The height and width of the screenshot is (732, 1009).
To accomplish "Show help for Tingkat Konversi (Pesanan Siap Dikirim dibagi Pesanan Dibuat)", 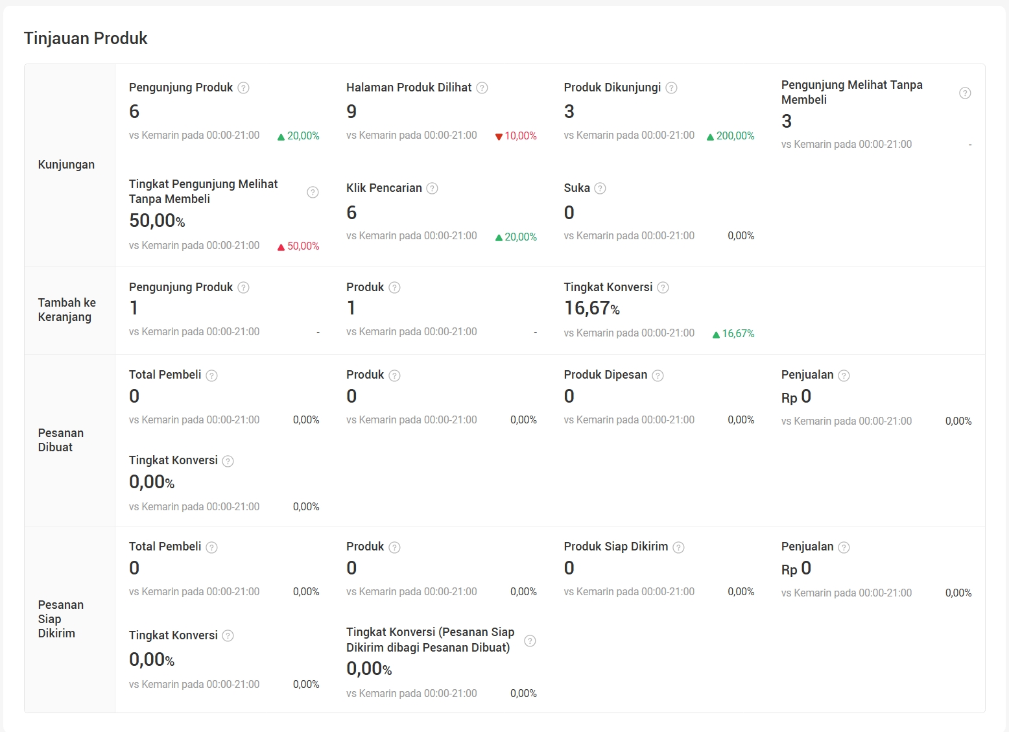I will click(530, 641).
